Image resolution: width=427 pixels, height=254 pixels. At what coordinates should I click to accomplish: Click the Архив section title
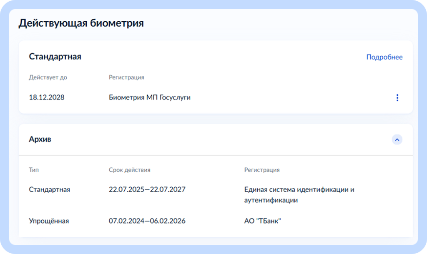point(40,140)
